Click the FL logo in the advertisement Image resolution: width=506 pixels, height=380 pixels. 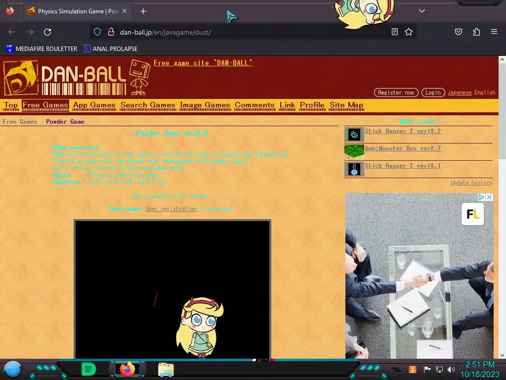[473, 214]
